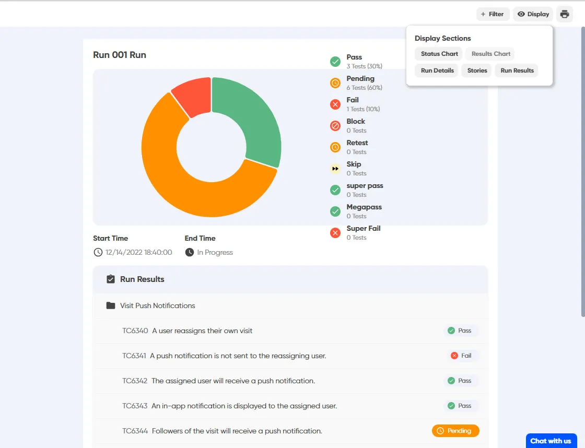Click the Megapass legend icon
The image size is (585, 448).
click(x=335, y=211)
